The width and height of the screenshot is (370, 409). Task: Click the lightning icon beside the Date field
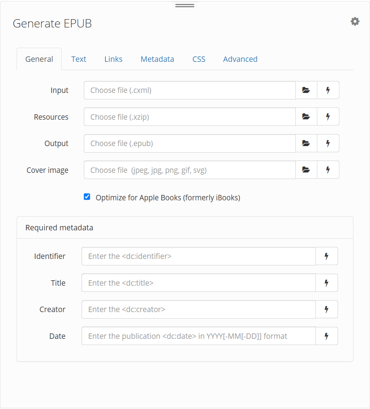327,336
